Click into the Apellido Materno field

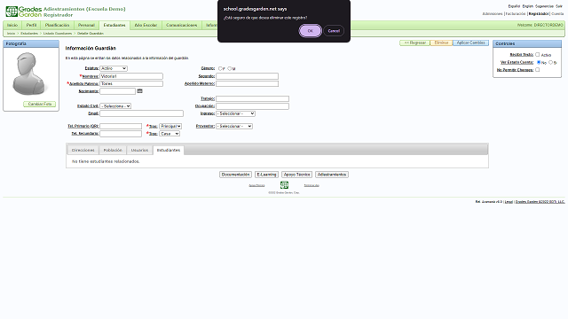pos(247,83)
